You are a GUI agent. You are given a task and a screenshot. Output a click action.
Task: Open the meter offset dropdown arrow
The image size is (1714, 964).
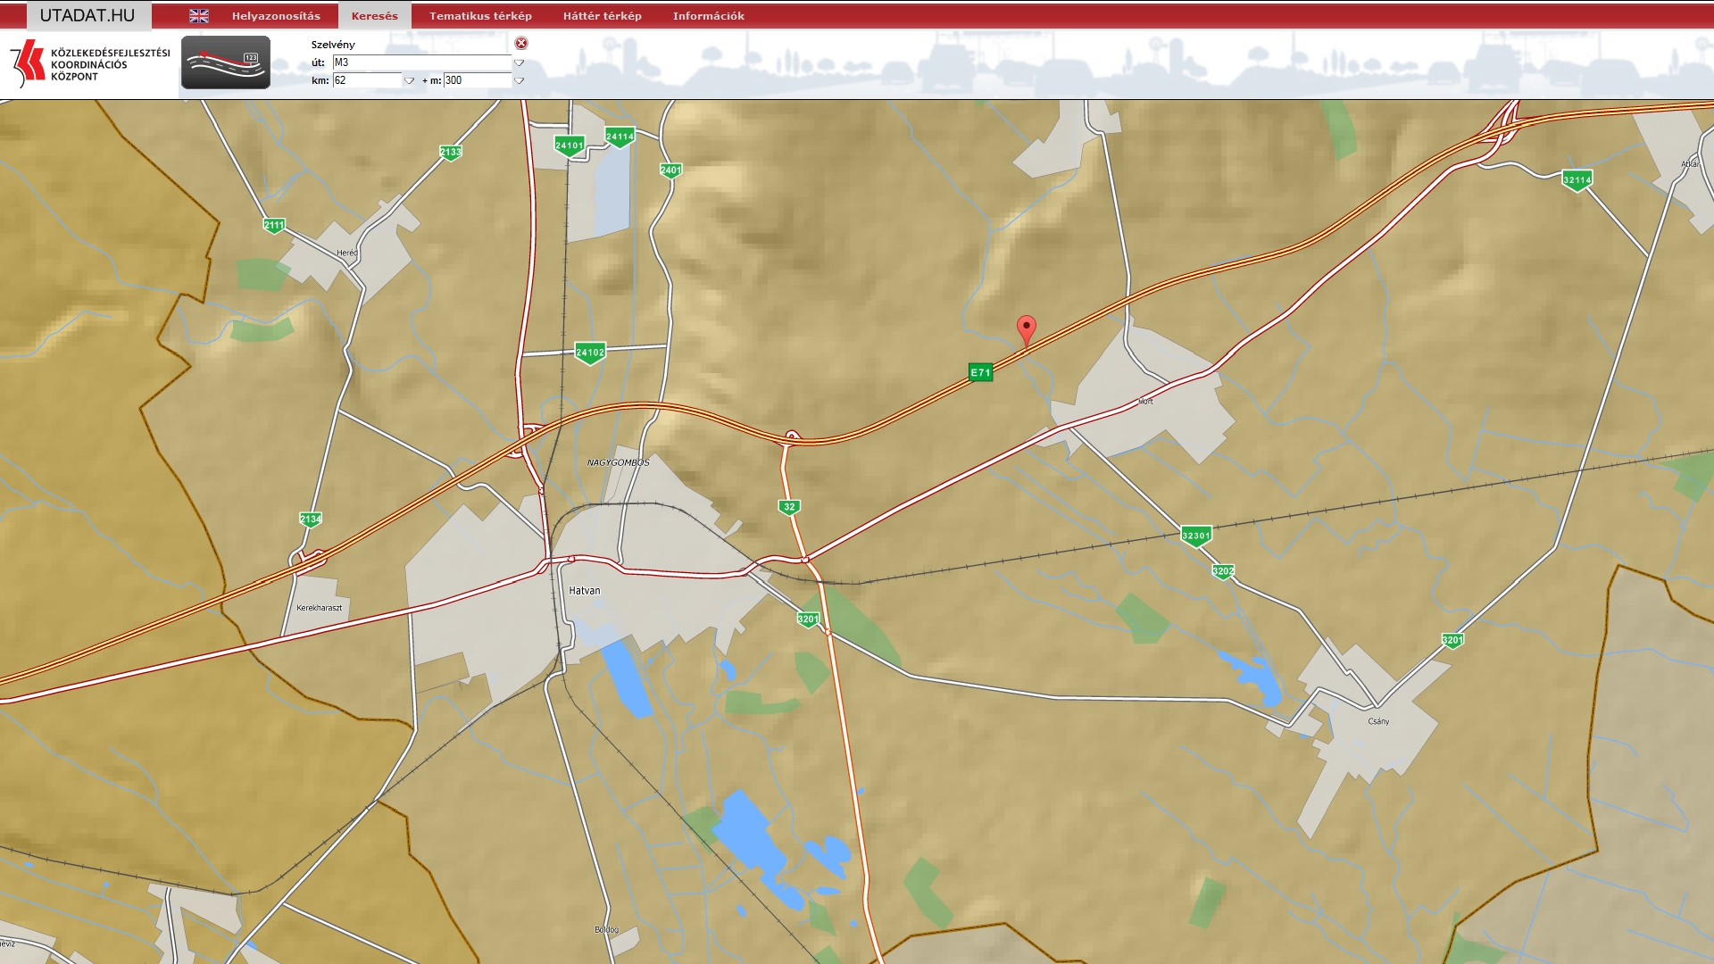[x=519, y=80]
